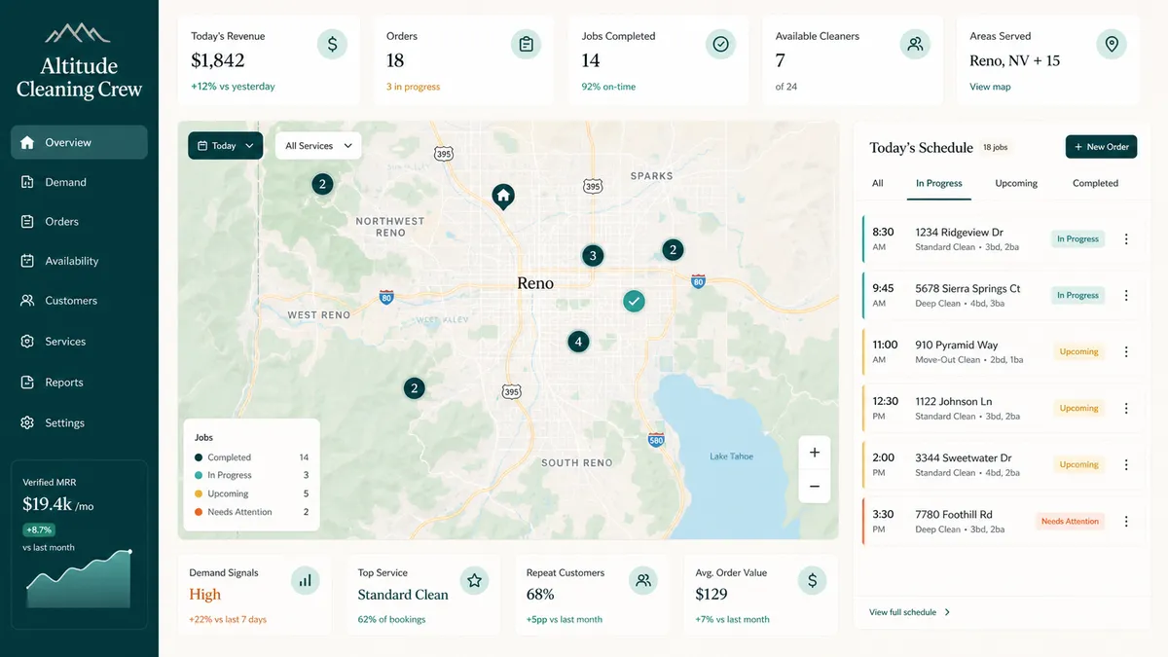Select the 3344 Sweetwater Dr address text
Screen dimensions: 1168x657
click(x=964, y=457)
